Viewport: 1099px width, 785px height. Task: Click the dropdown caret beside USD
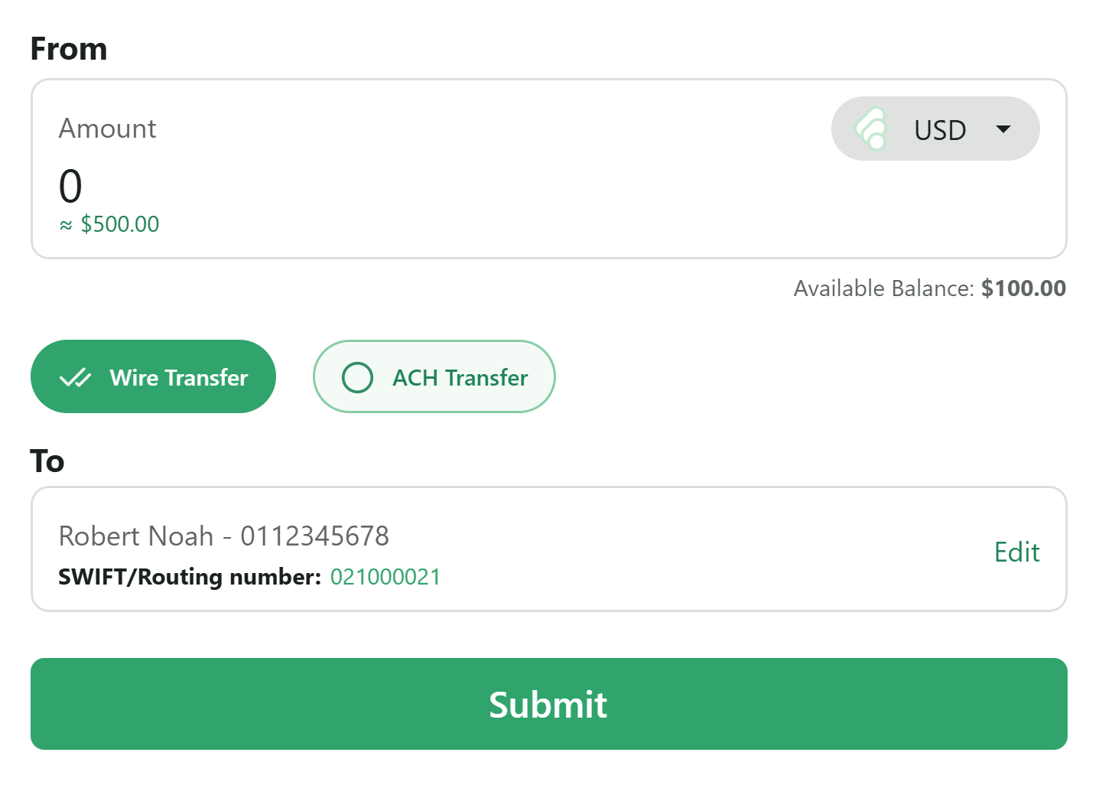[x=1004, y=129]
